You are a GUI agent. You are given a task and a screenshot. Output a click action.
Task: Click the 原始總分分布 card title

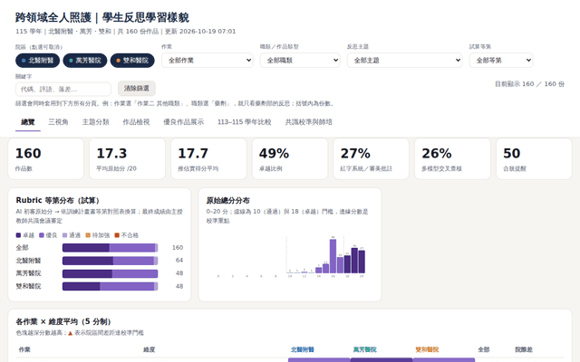(x=227, y=201)
